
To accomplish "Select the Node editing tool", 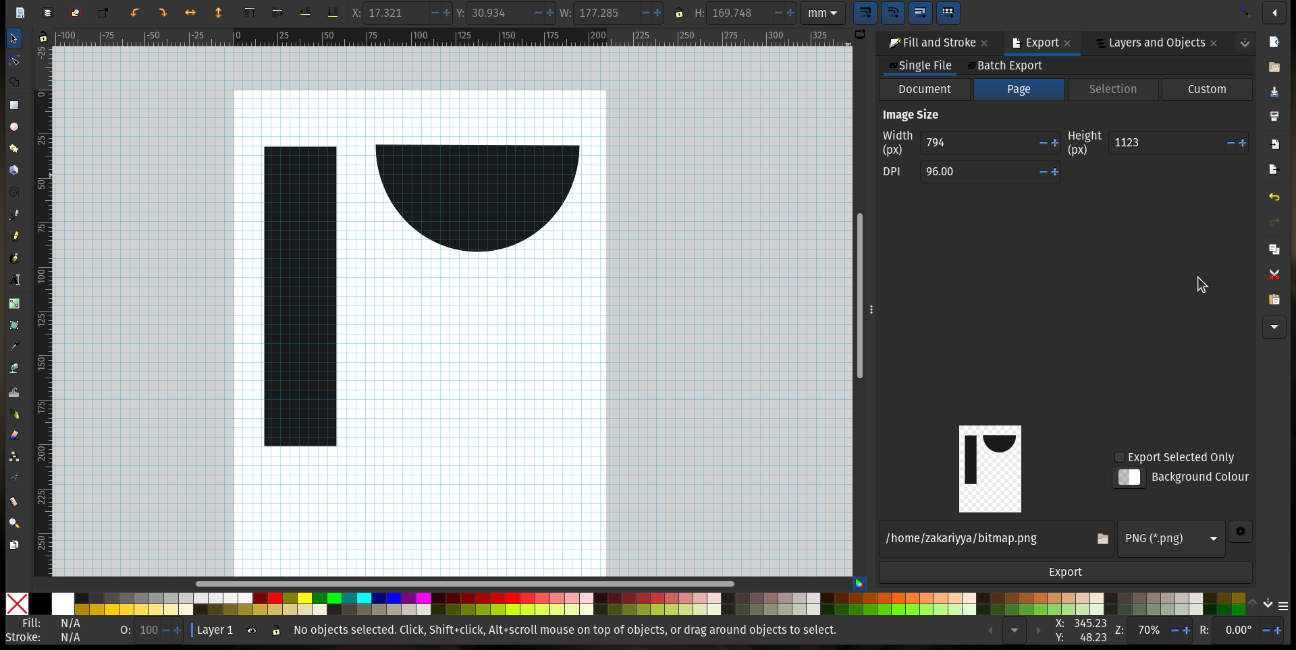I will point(14,61).
